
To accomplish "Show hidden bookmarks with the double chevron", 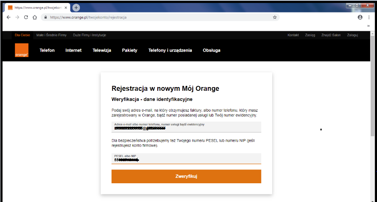I will [368, 26].
